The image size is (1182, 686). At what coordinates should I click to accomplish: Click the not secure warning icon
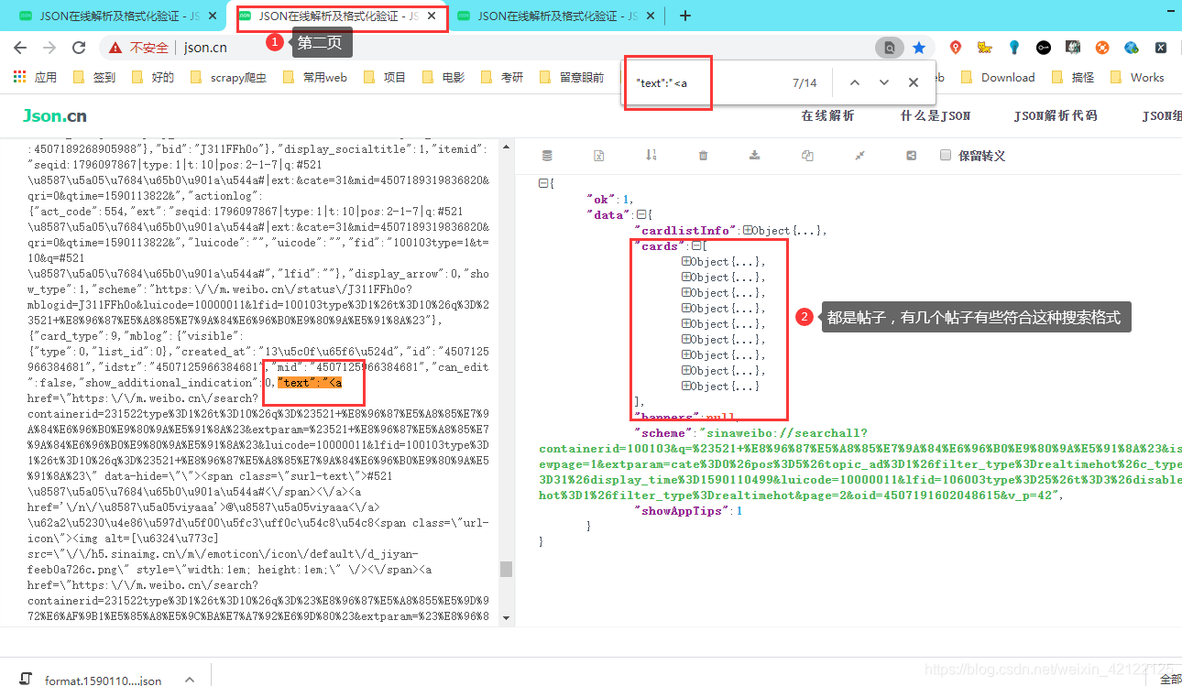(x=115, y=48)
